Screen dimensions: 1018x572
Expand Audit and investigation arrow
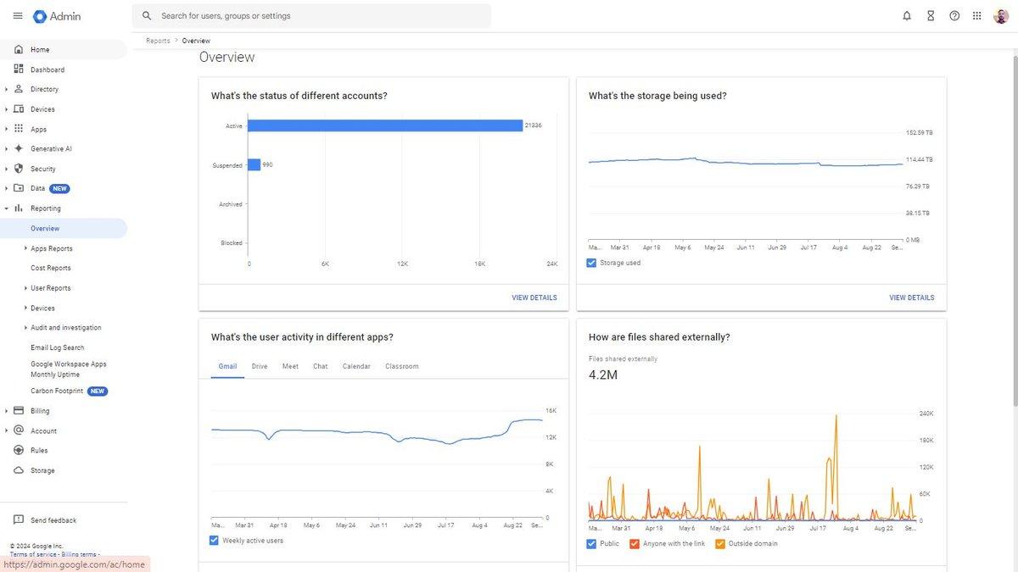[25, 328]
